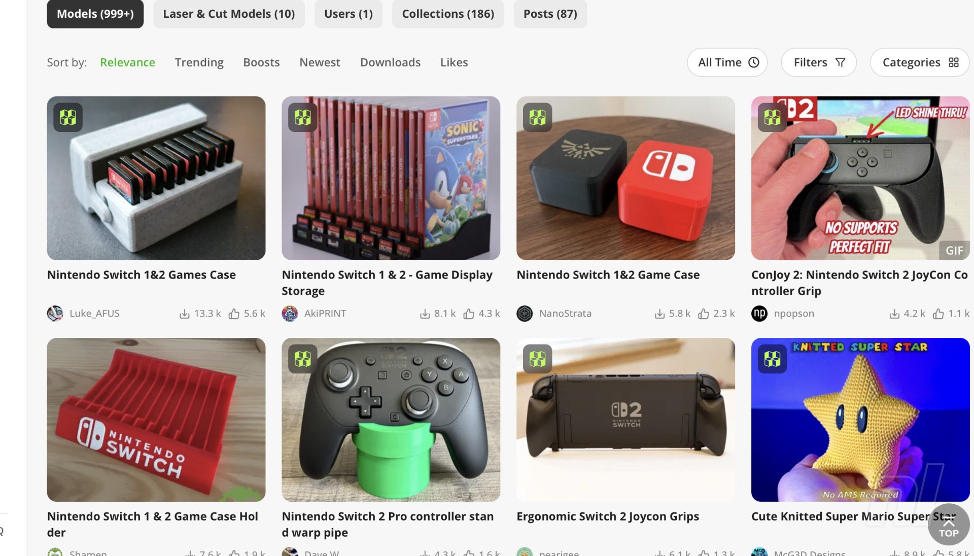Viewport: 974px width, 556px height.
Task: Click thumbs-up icon on AkiPRINT's Game Display Storage
Action: pyautogui.click(x=469, y=314)
